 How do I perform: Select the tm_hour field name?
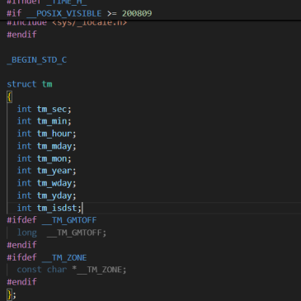click(x=54, y=134)
